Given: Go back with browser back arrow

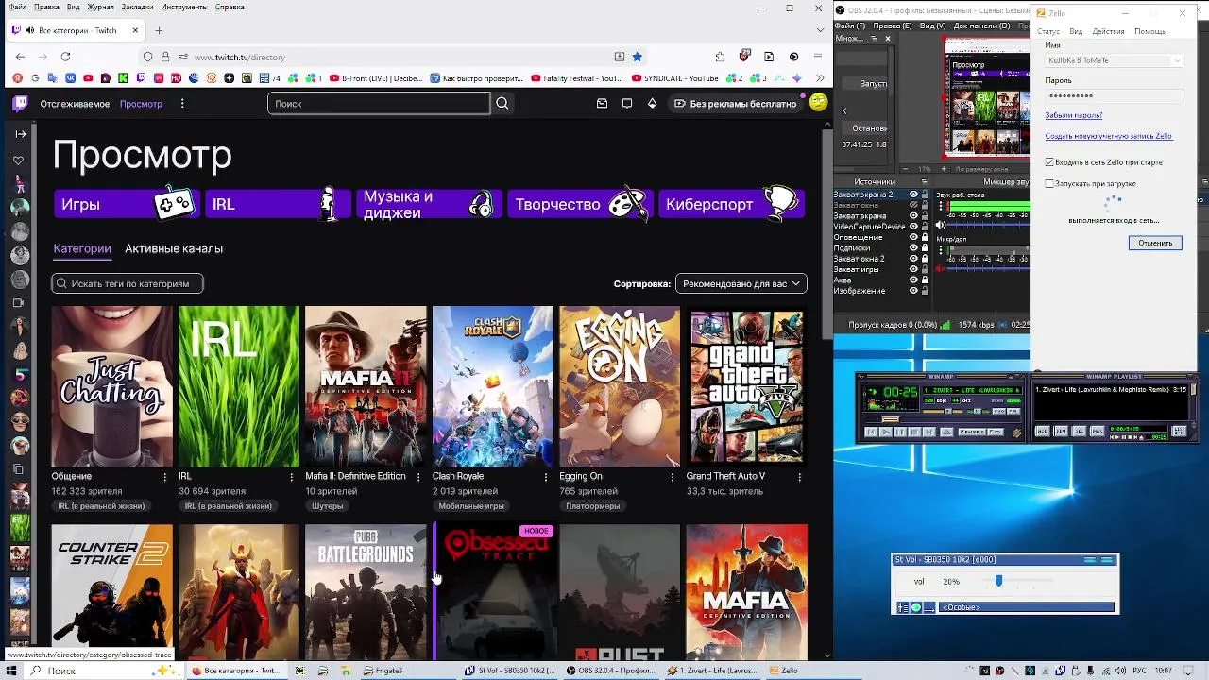Looking at the screenshot, I should pos(20,57).
